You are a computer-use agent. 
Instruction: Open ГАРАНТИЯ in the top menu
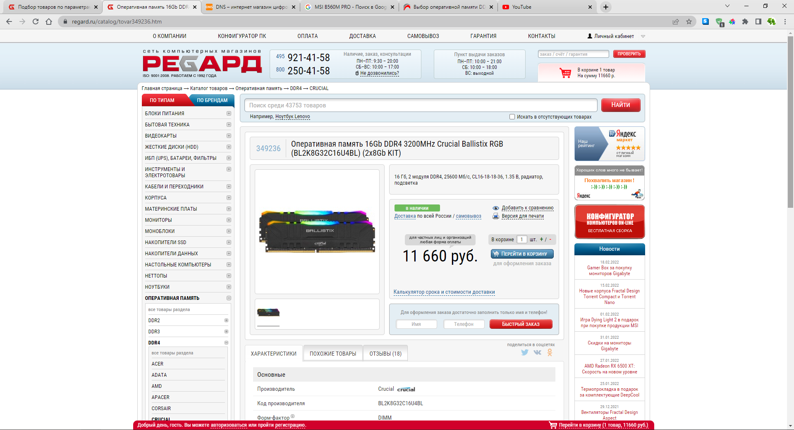click(483, 36)
